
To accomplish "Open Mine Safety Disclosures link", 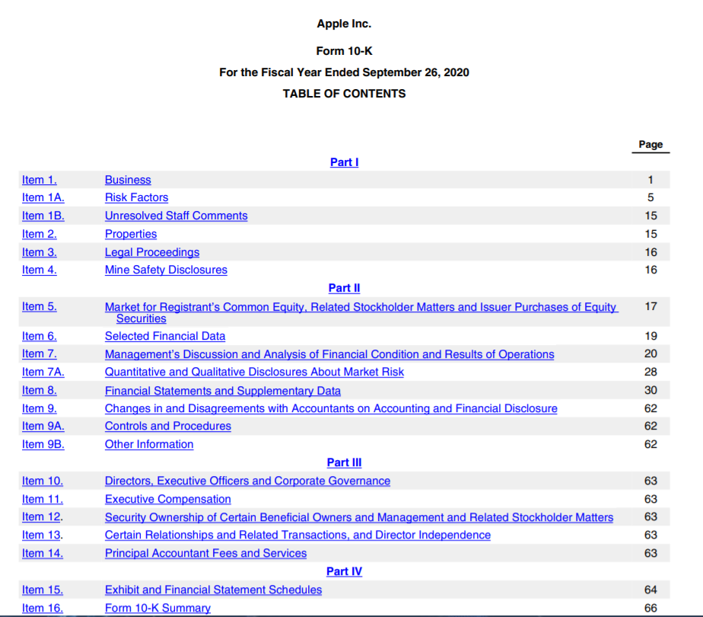I will click(x=166, y=270).
